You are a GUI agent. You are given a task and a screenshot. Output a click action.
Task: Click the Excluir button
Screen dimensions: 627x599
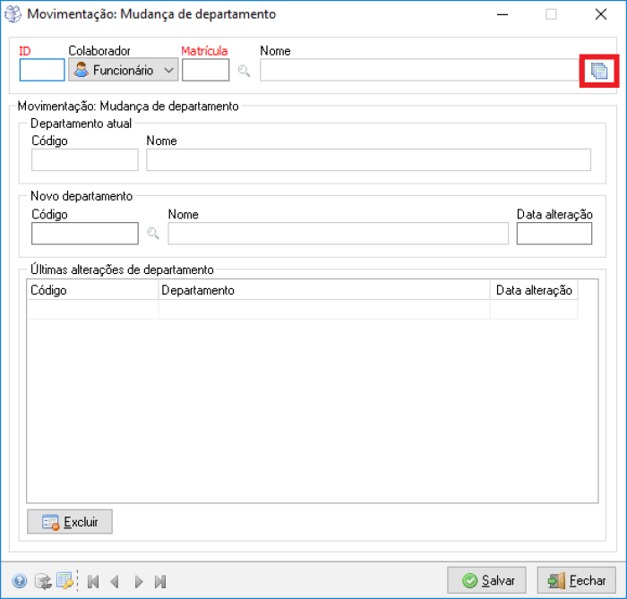pos(70,522)
